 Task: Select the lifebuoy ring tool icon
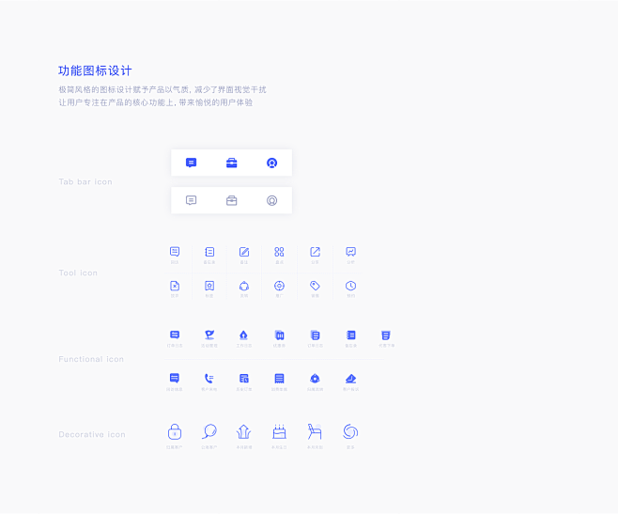[x=279, y=286]
